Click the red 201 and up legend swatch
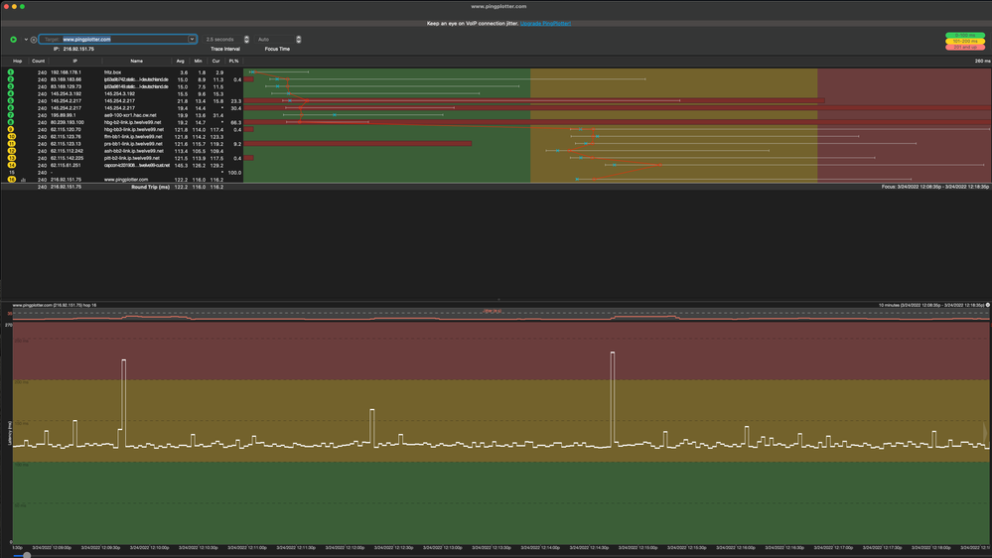The height and width of the screenshot is (558, 992). [x=964, y=47]
